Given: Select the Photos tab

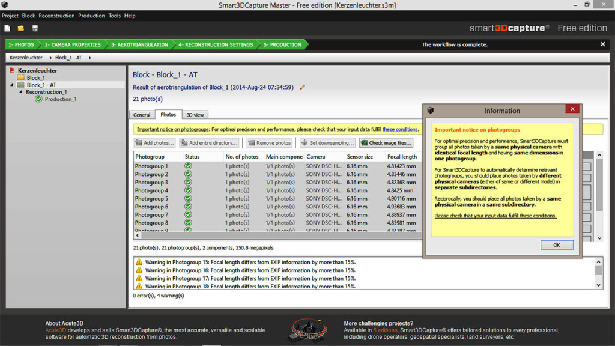Looking at the screenshot, I should (x=168, y=114).
